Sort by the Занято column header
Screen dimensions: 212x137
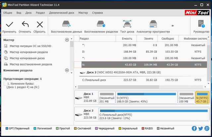tap(147, 39)
